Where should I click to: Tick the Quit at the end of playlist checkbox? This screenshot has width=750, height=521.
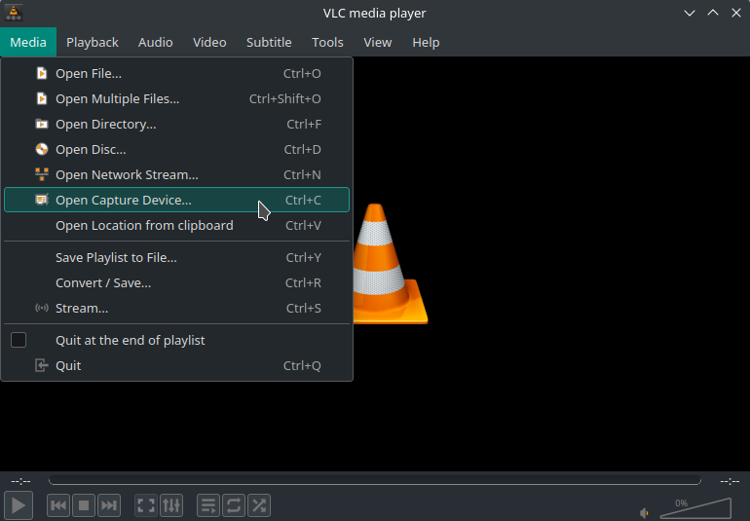19,340
